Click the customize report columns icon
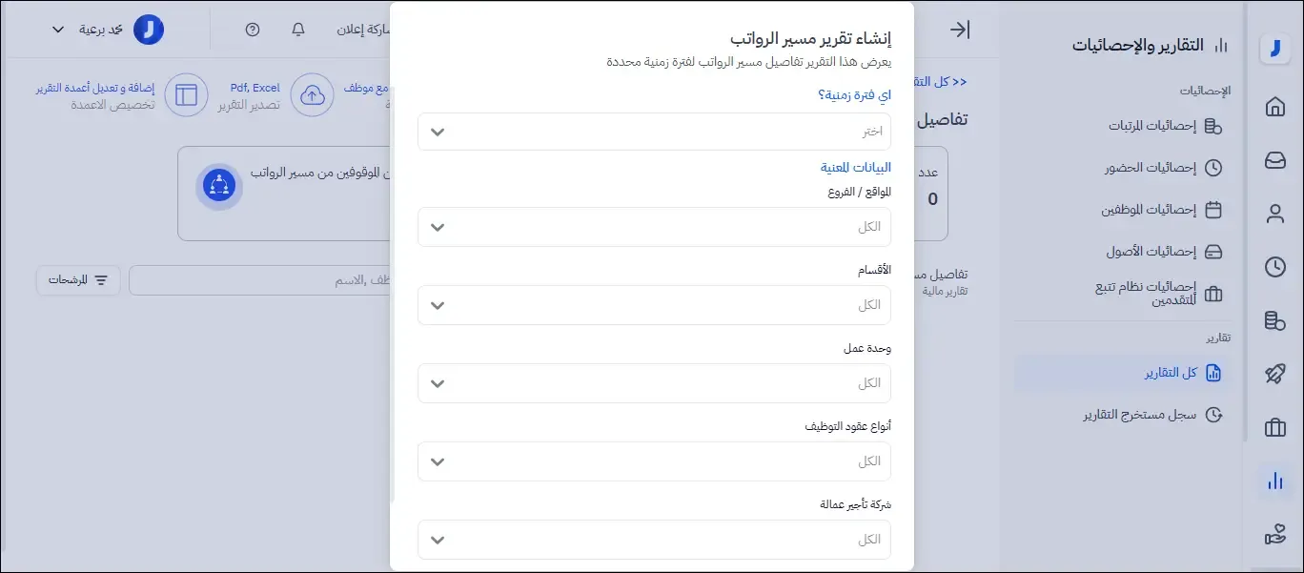This screenshot has width=1304, height=573. (x=187, y=95)
